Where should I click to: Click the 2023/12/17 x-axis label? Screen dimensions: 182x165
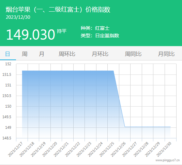16,149
